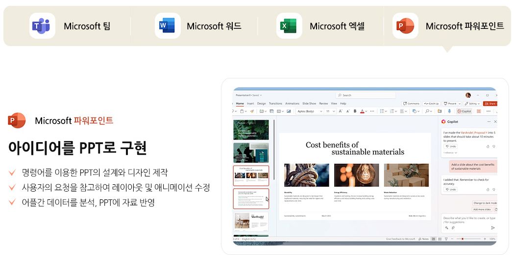Click the red Share button
The width and height of the screenshot is (512, 270).
490,103
